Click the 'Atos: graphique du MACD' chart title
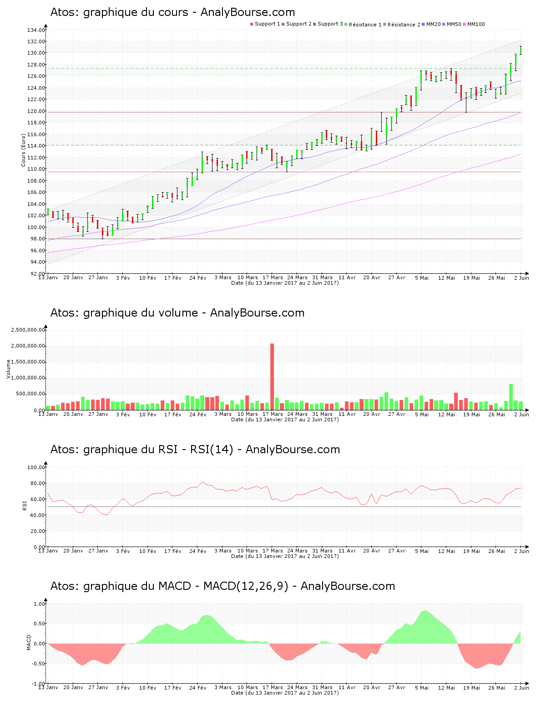 click(x=222, y=586)
